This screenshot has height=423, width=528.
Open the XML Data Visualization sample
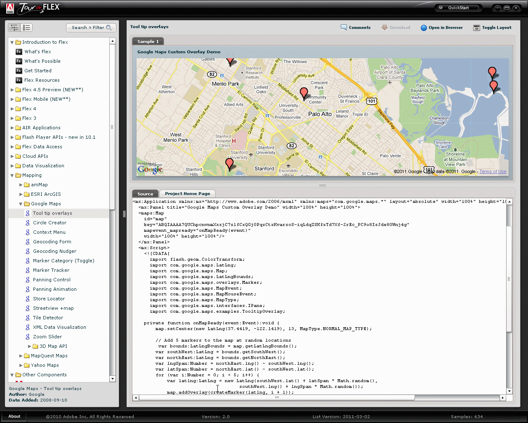click(59, 327)
